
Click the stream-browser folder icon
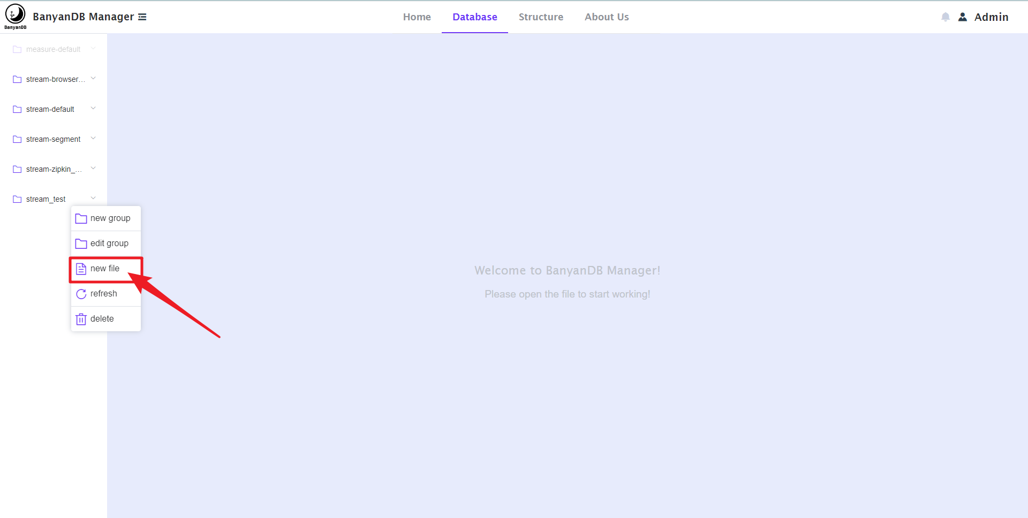click(17, 79)
